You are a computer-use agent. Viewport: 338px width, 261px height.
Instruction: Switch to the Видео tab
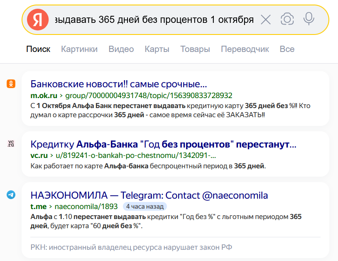121,49
